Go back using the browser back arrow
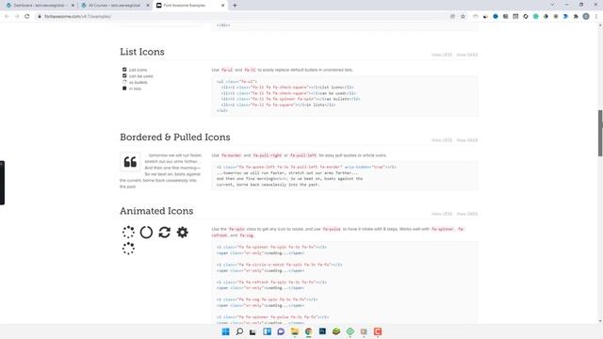Viewport: 603px width, 339px height. click(7, 17)
